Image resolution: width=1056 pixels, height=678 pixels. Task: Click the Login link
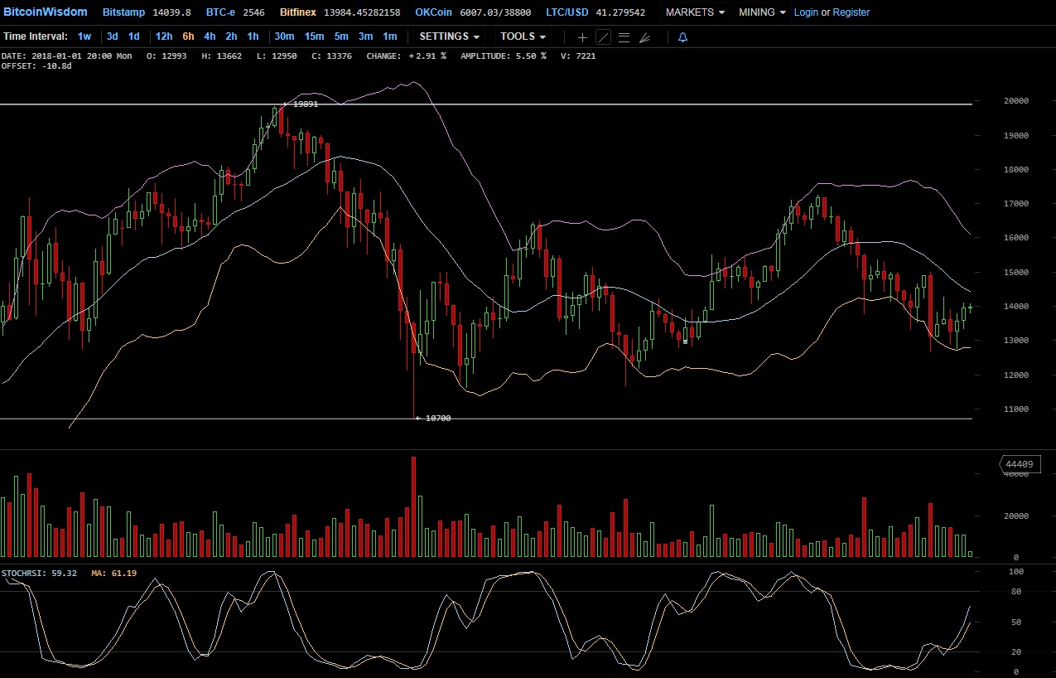[806, 12]
